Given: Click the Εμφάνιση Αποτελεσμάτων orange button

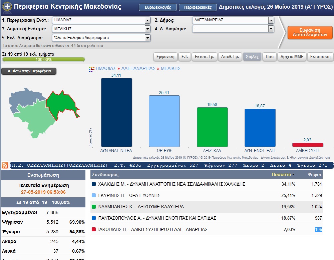Looking at the screenshot, I should point(310,32).
